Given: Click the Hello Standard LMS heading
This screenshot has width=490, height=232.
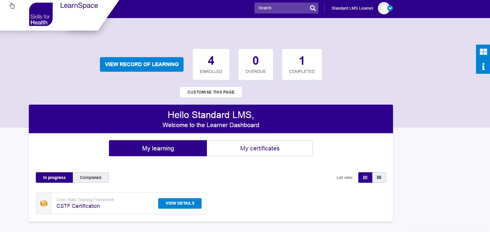Looking at the screenshot, I should point(211,115).
